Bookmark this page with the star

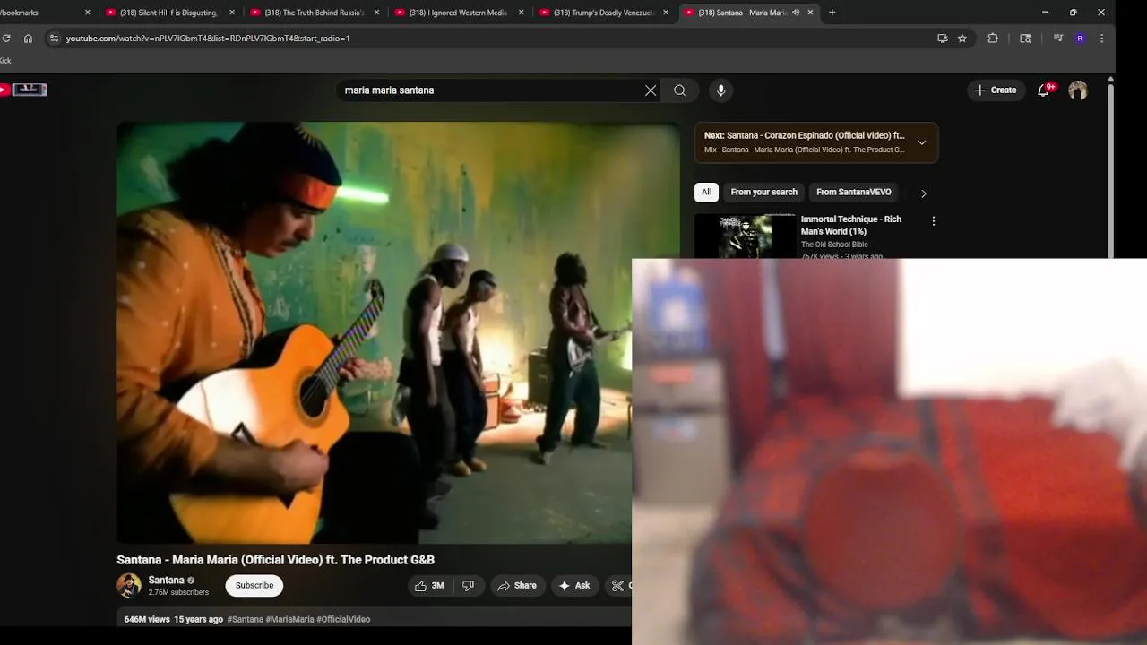962,39
